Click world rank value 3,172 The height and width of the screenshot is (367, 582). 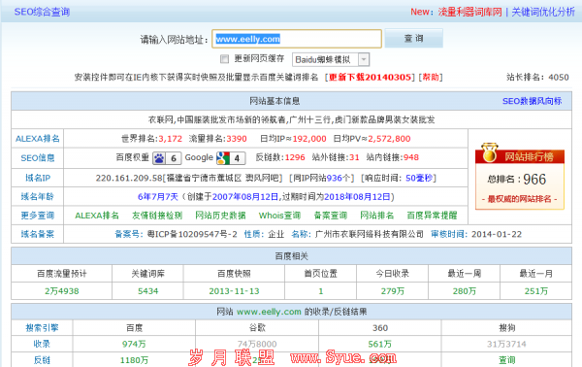(171, 139)
